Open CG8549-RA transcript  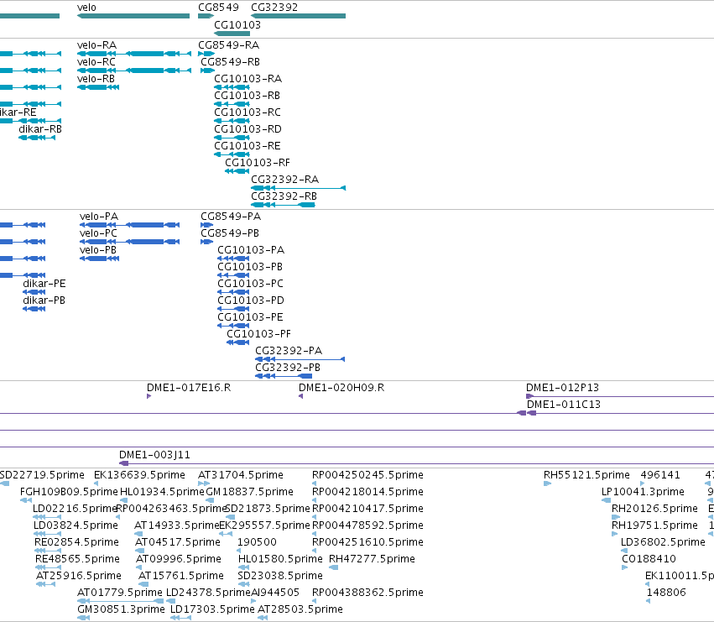[206, 54]
